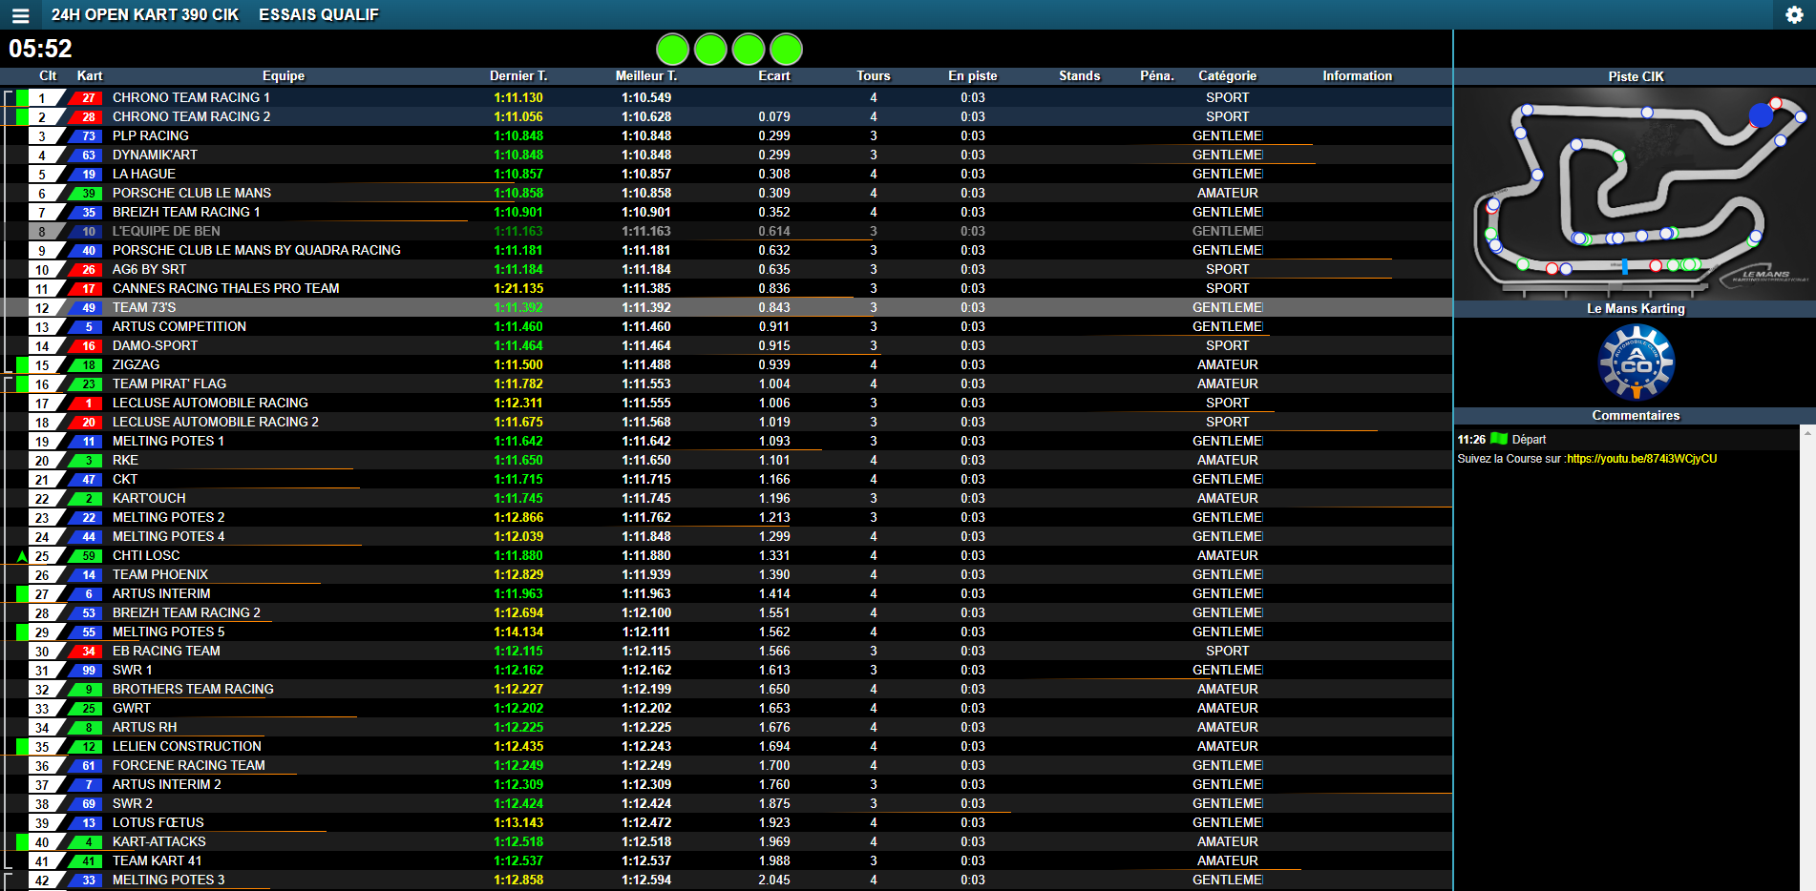Click PLP RACING team name
Viewport: 1816px width, 891px height.
pyautogui.click(x=151, y=135)
